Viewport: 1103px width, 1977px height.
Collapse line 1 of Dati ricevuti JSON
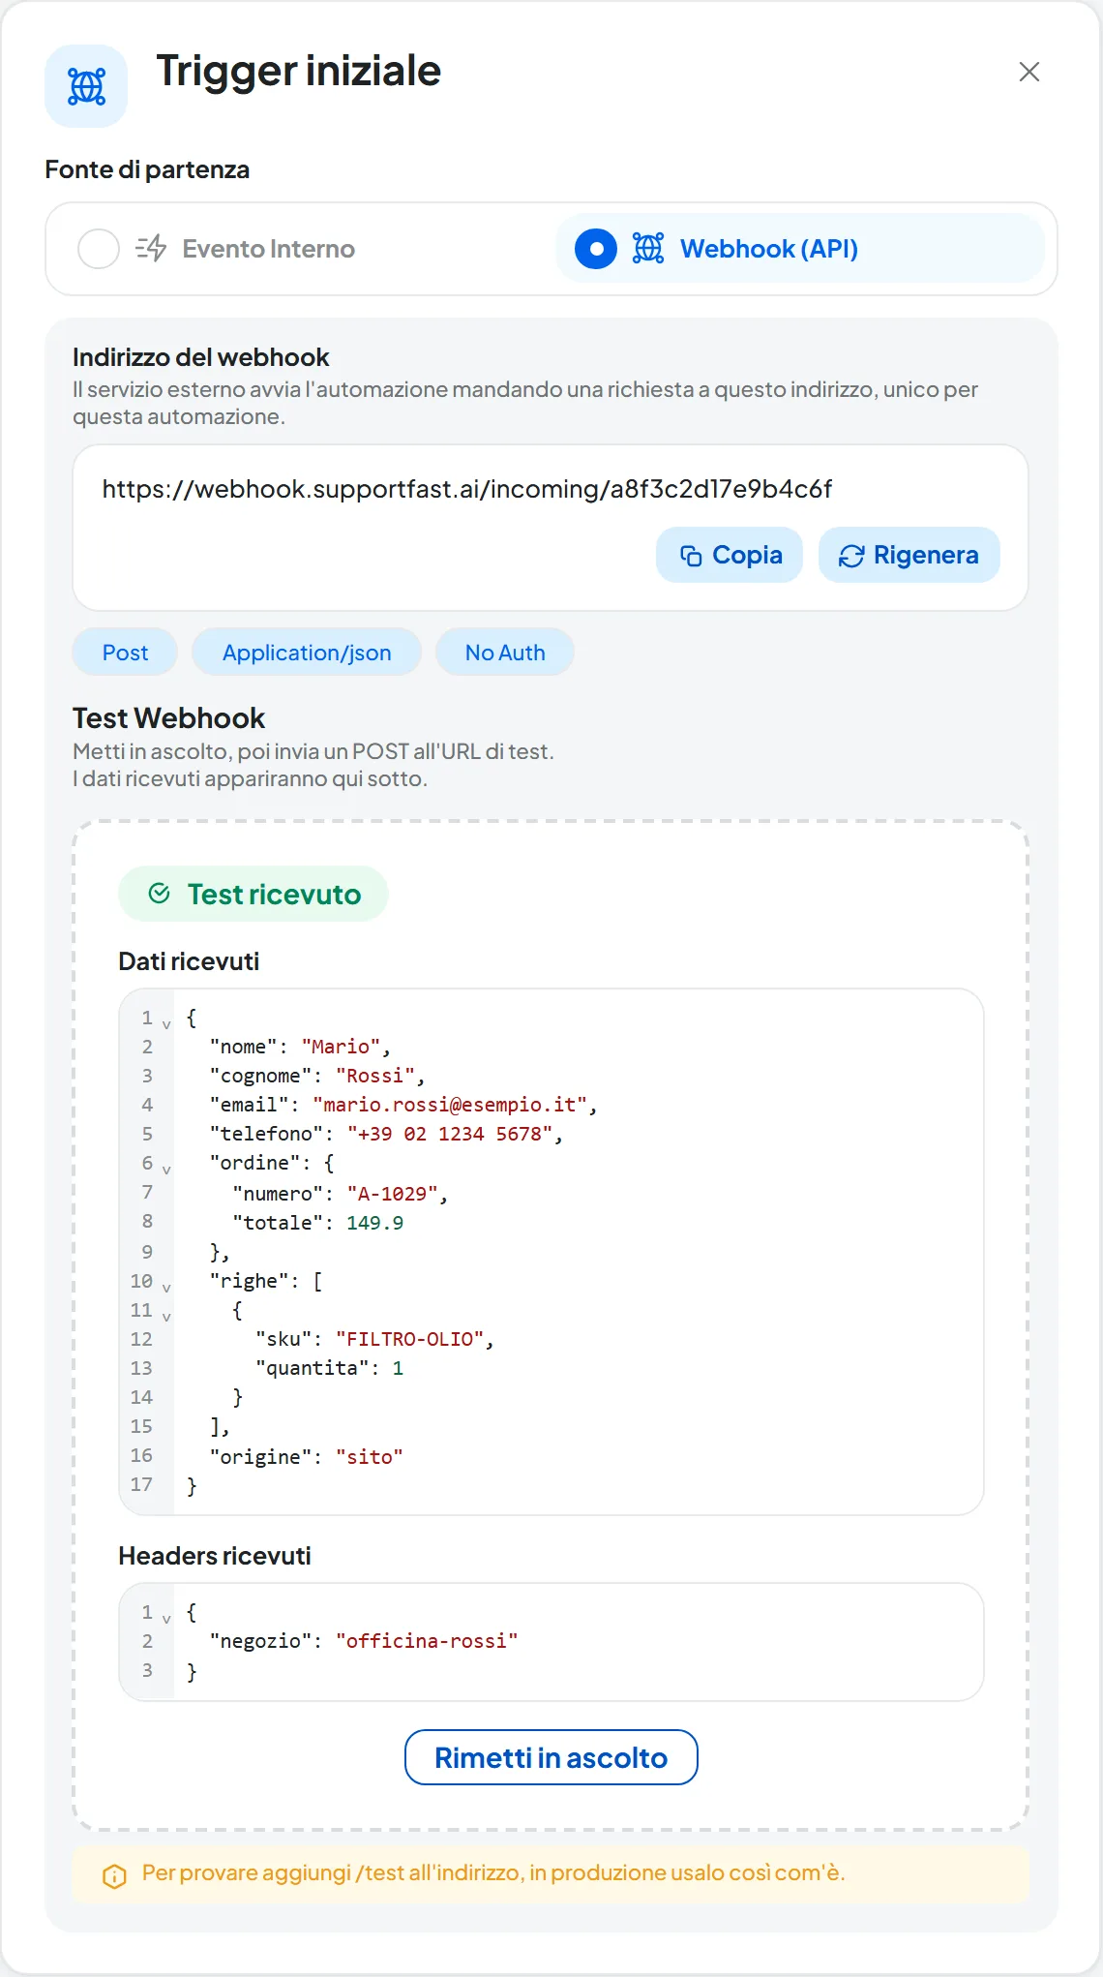tap(166, 1024)
